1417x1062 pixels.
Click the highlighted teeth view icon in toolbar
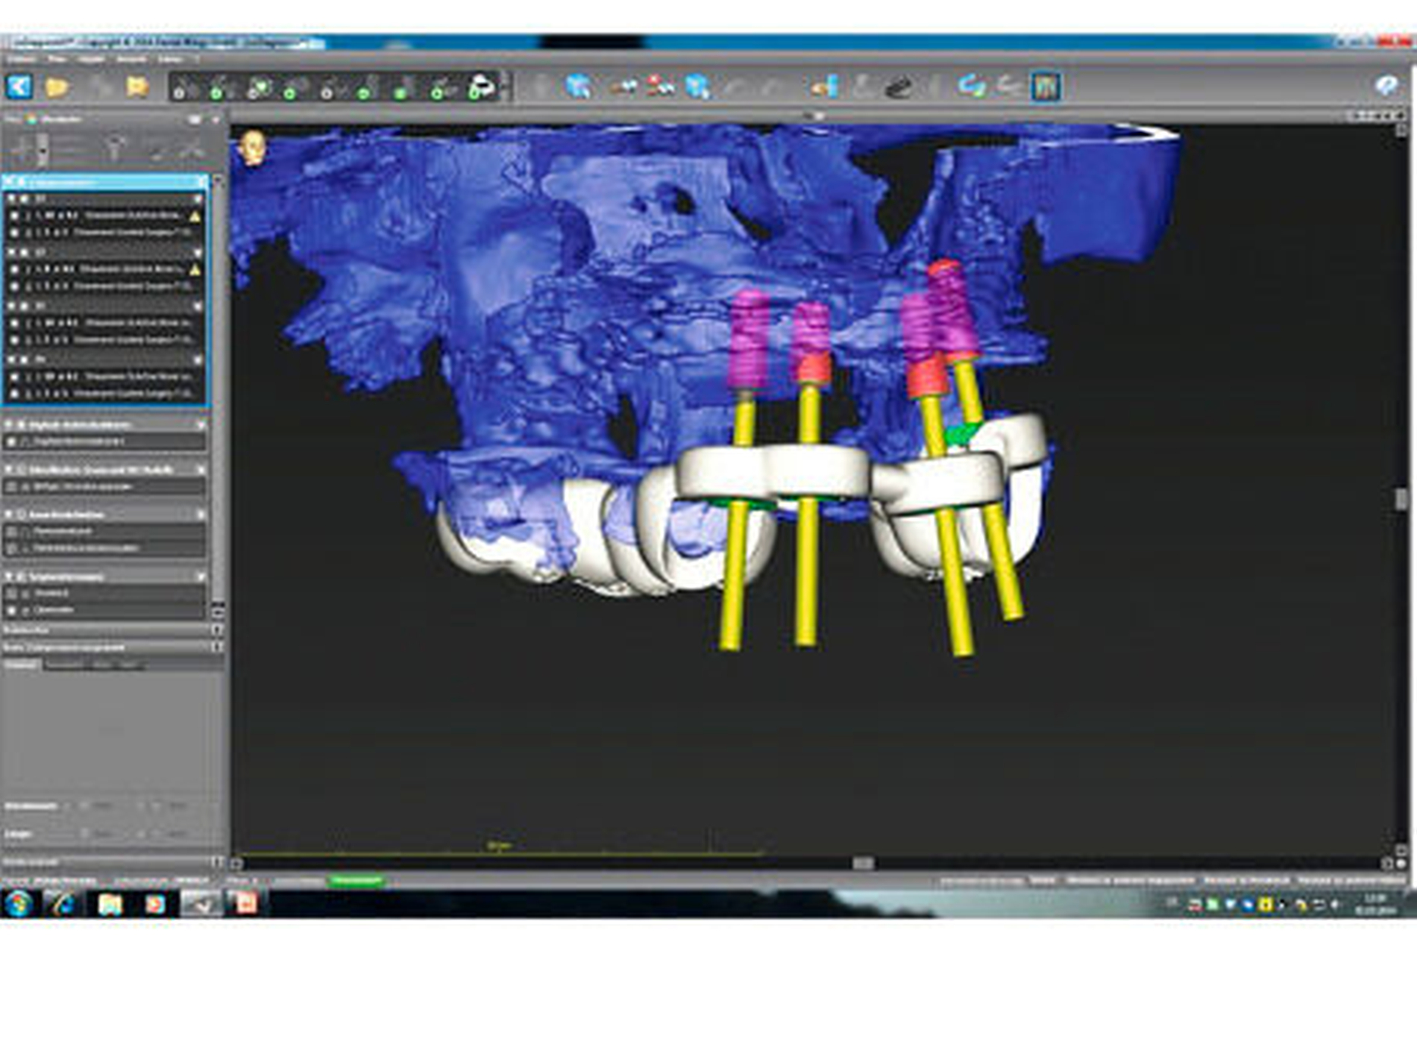tap(1045, 87)
